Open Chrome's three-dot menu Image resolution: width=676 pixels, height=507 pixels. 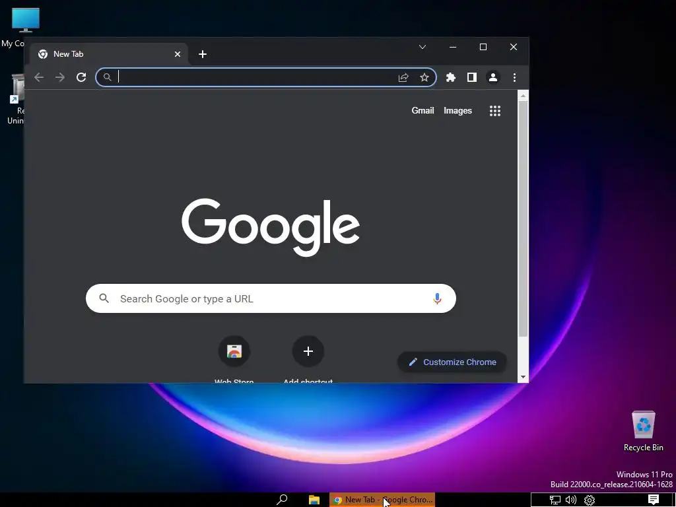tap(514, 77)
